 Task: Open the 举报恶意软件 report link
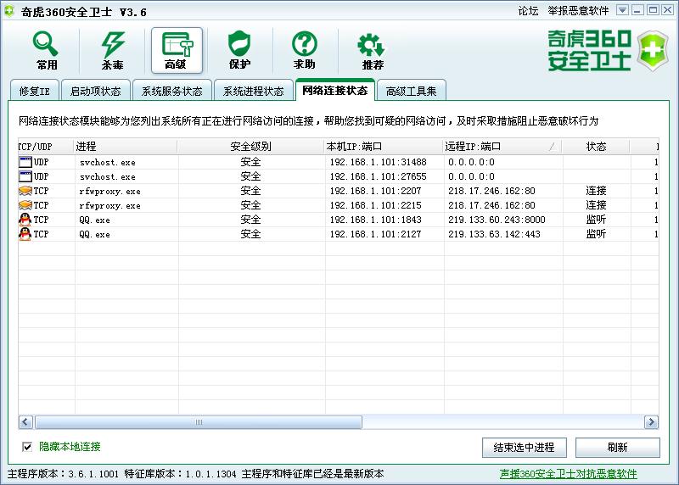point(578,11)
